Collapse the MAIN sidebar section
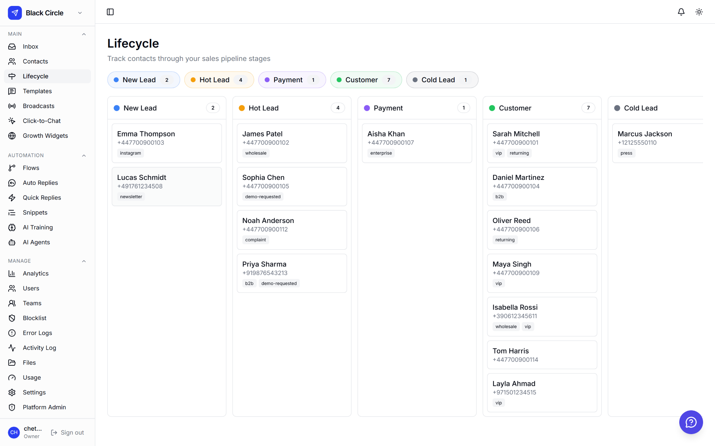The image size is (715, 446). click(84, 34)
